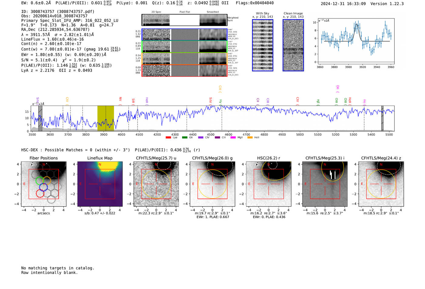
Task: Click the "ID: 3008743757" line
Action: pos(58,12)
